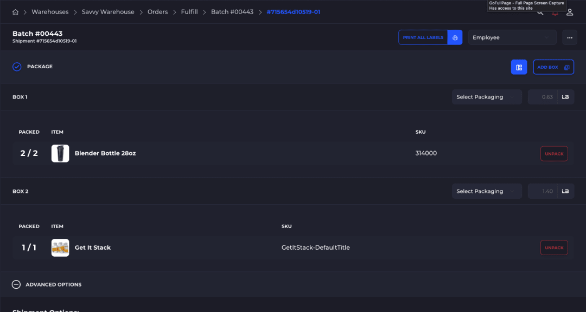The image size is (586, 312).
Task: Select the Get It Stack item name
Action: pyautogui.click(x=93, y=248)
